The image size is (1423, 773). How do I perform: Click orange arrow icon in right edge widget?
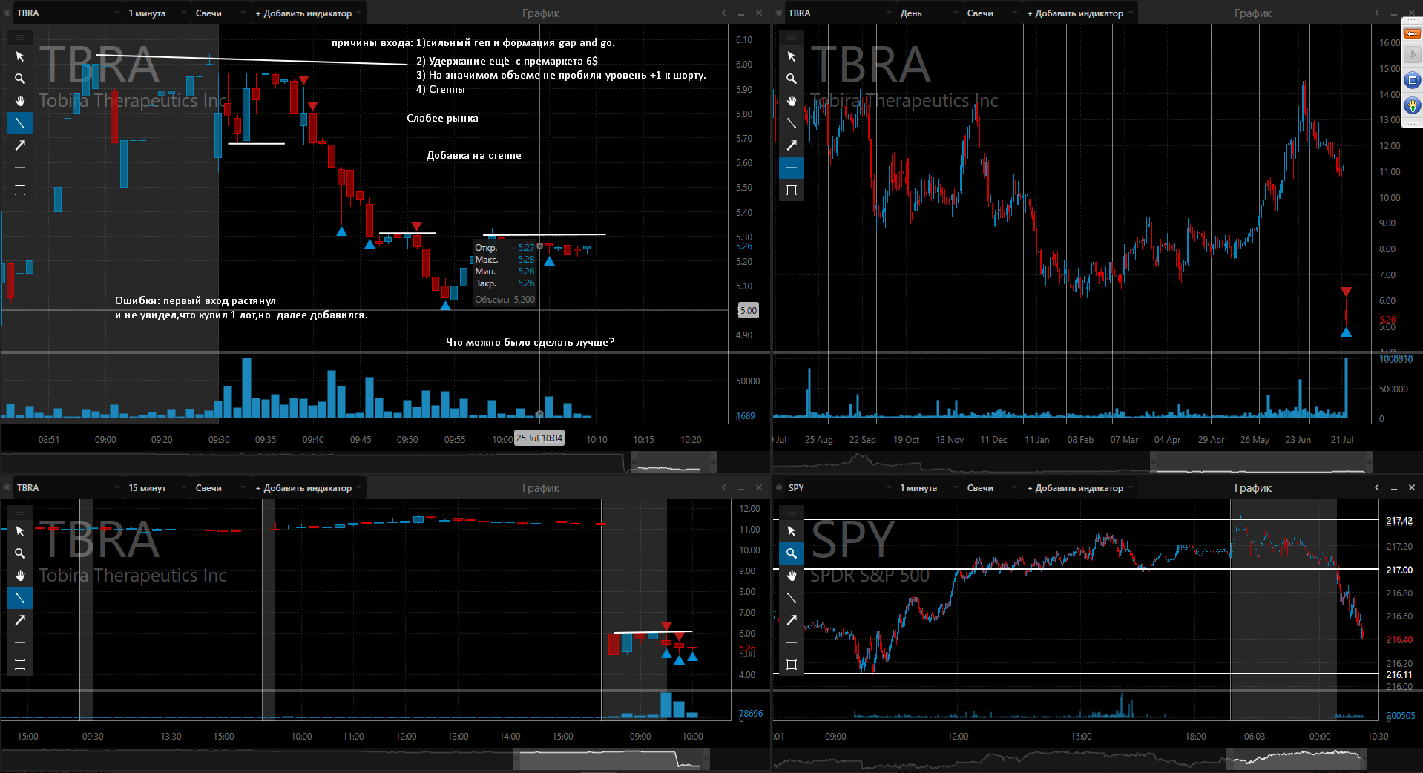coord(1413,33)
